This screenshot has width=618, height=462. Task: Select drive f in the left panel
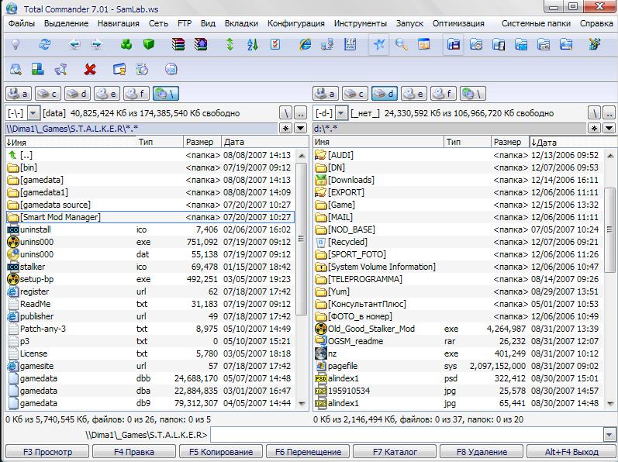(136, 94)
